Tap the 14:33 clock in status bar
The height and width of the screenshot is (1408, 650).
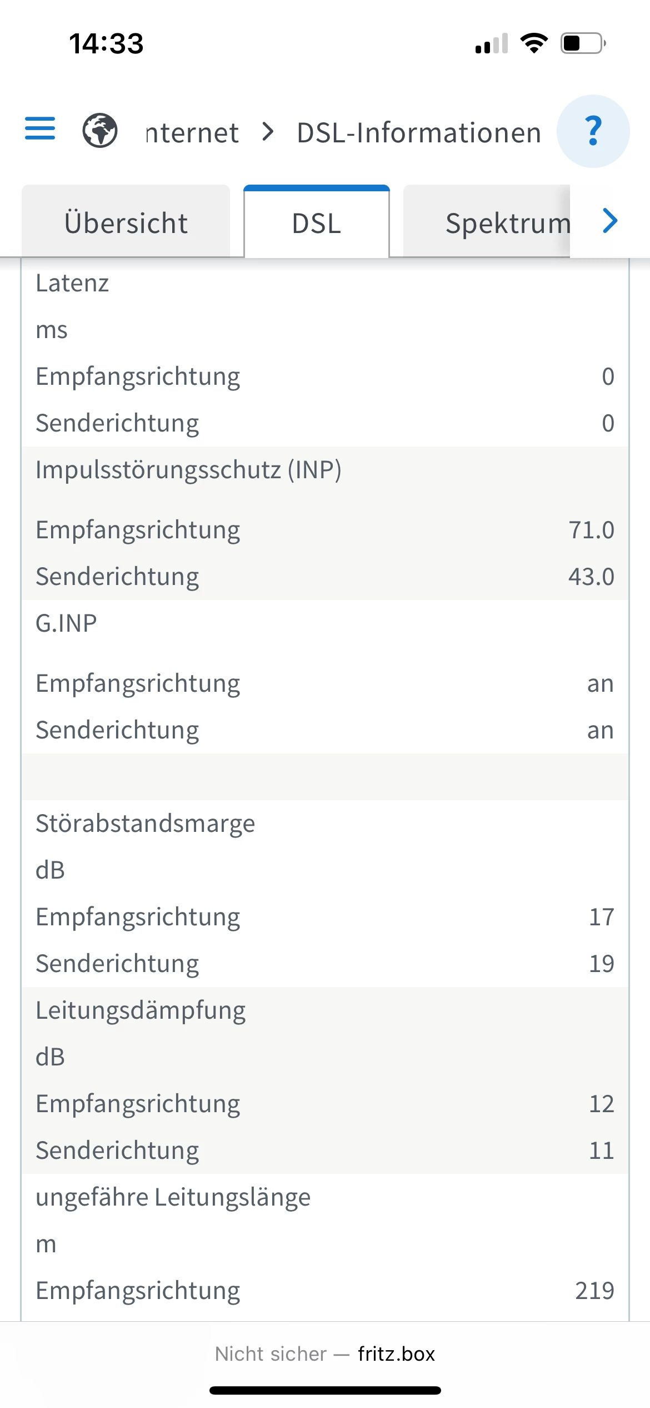pyautogui.click(x=106, y=43)
